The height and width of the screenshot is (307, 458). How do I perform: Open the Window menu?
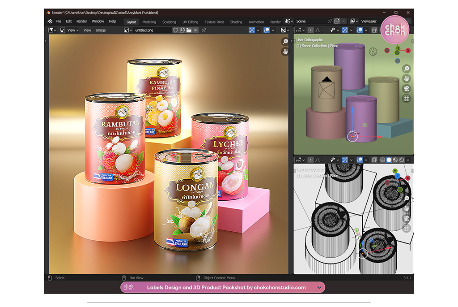(x=98, y=22)
